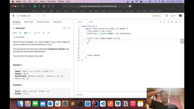Format code with curly braces icon
The image size is (194, 109).
pyautogui.click(x=164, y=22)
